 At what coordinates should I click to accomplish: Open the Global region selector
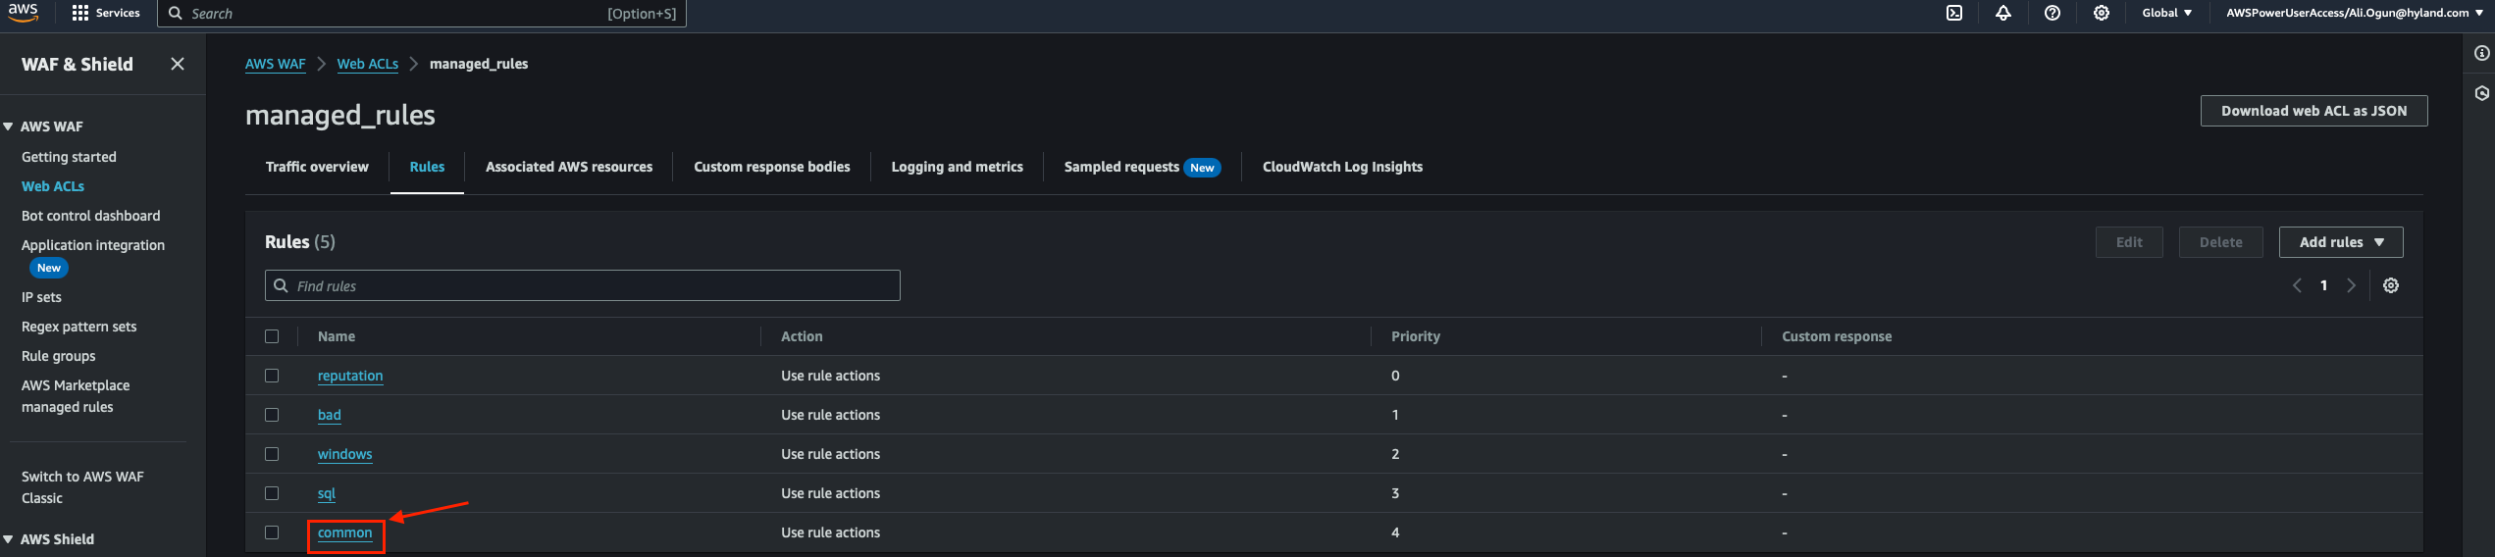(2166, 13)
